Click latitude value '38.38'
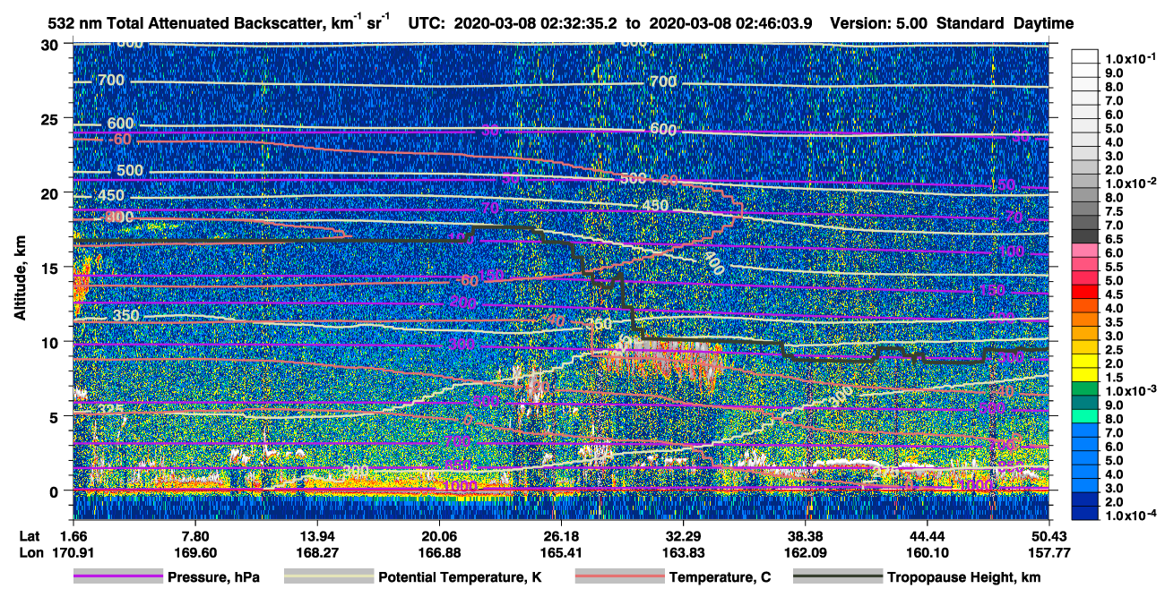The height and width of the screenshot is (597, 1165). (x=805, y=536)
